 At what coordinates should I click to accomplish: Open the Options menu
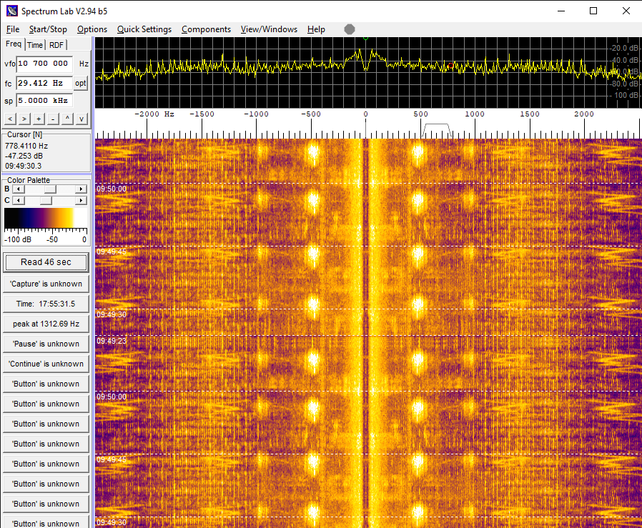tap(92, 29)
